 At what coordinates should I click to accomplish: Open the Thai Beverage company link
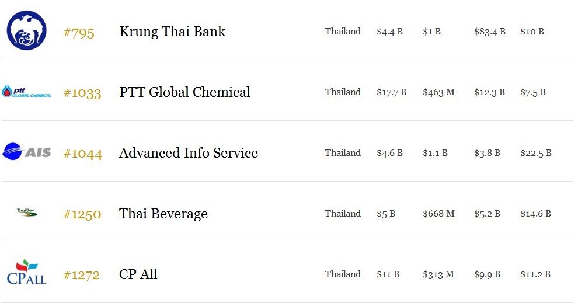[163, 214]
